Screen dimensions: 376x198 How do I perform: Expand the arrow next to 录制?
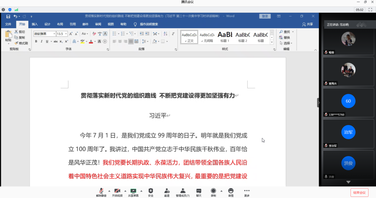(x=221, y=191)
